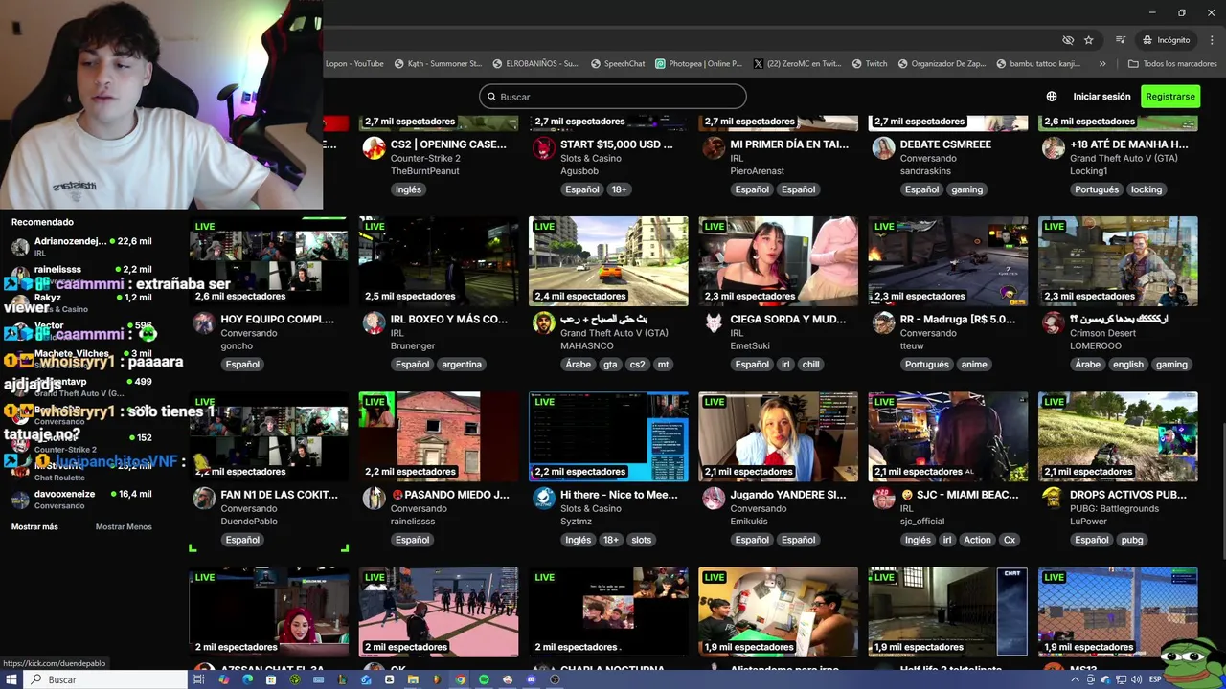Click Iniciar sesión
Image resolution: width=1226 pixels, height=689 pixels.
[1101, 97]
